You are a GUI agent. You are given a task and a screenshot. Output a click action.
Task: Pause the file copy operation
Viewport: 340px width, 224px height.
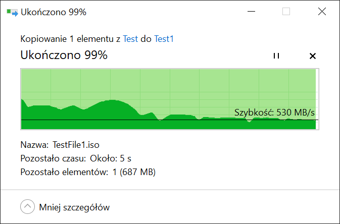pos(276,56)
